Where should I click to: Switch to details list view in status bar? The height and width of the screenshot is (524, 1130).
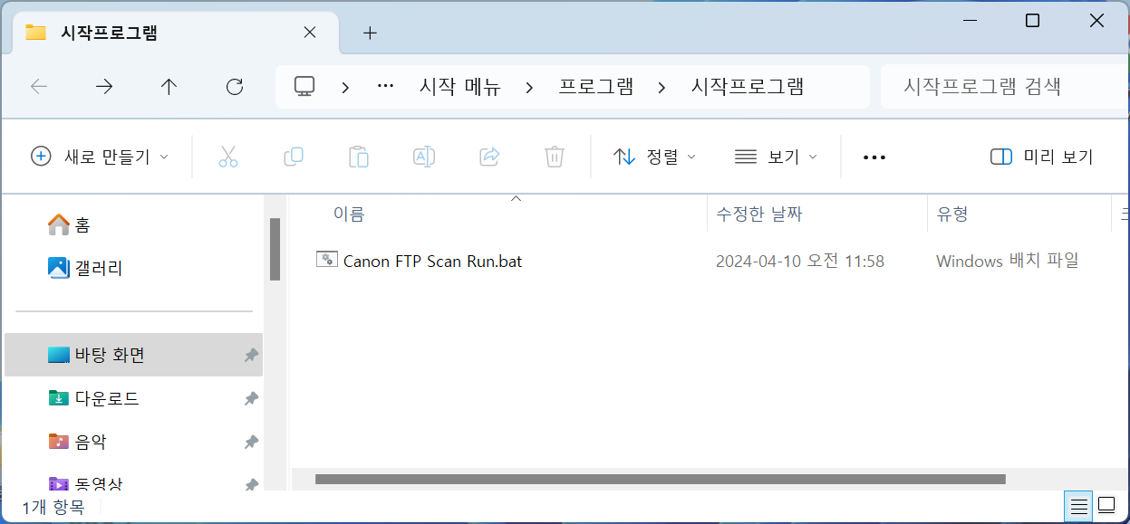(x=1079, y=506)
